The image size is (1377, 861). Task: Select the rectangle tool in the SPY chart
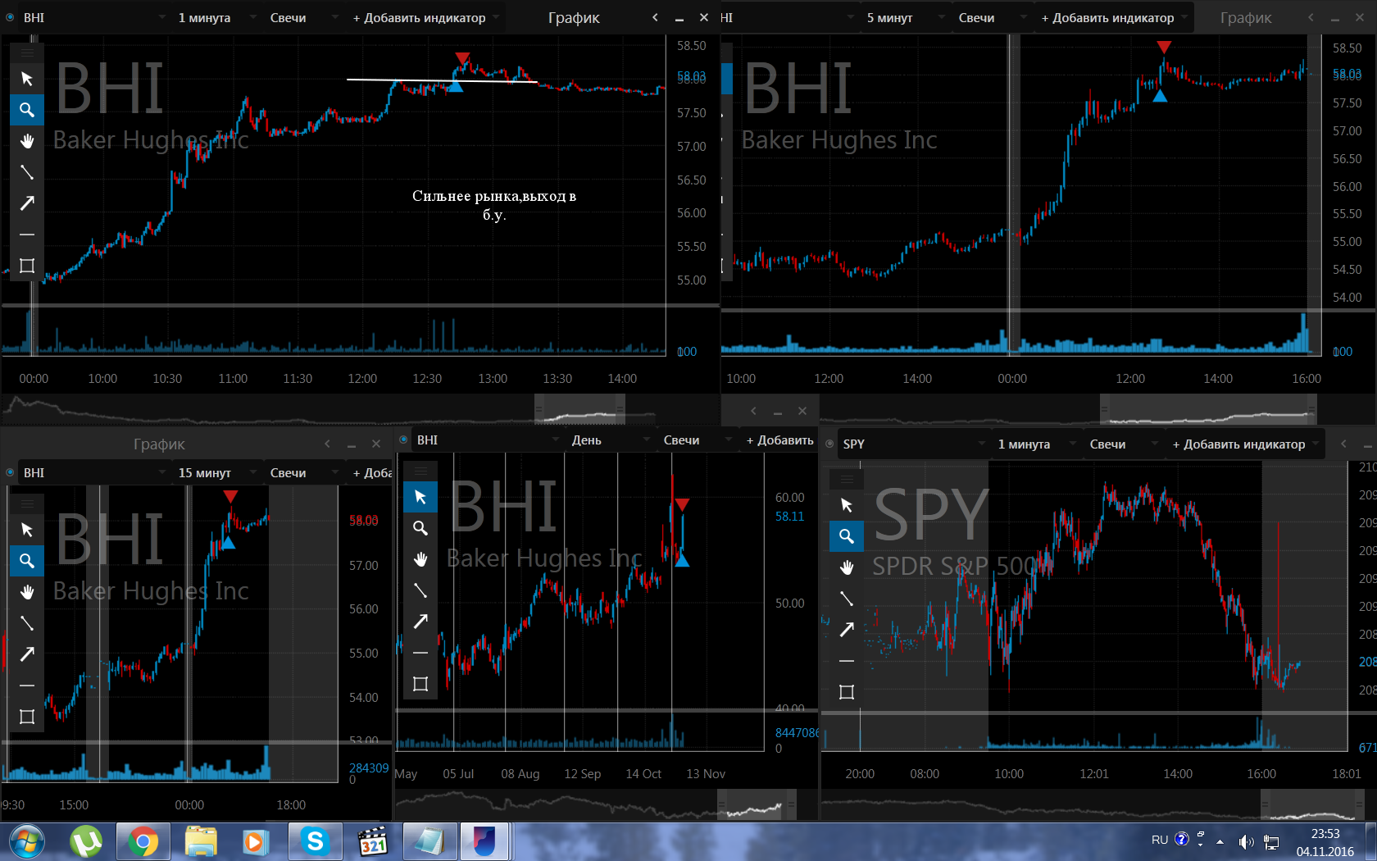tap(847, 692)
